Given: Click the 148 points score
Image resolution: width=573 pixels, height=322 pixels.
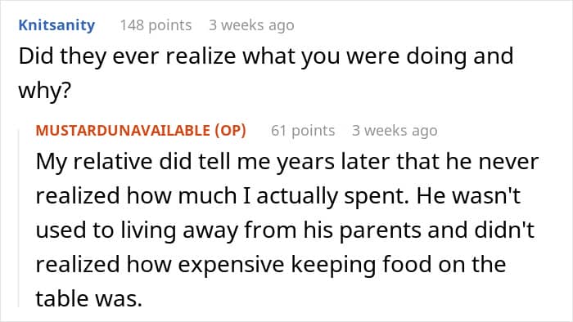Looking at the screenshot, I should pyautogui.click(x=156, y=25).
